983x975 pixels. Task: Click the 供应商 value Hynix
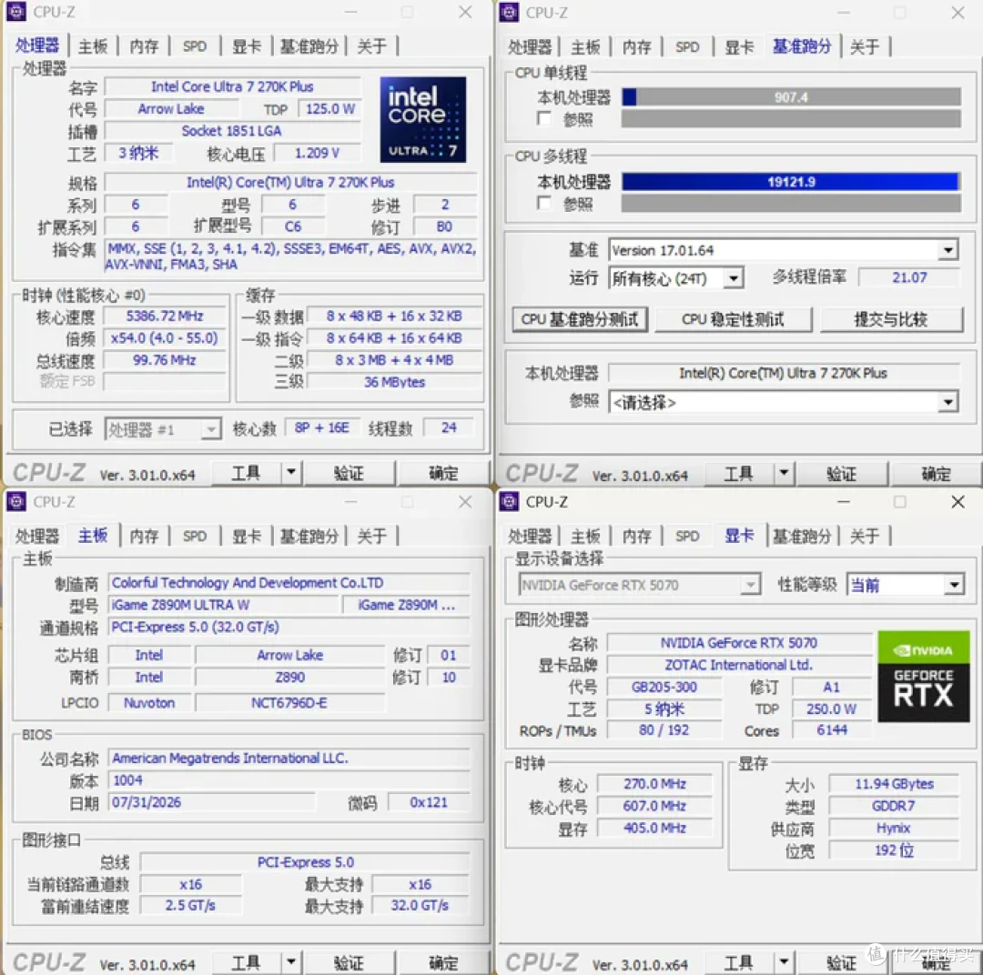click(894, 828)
